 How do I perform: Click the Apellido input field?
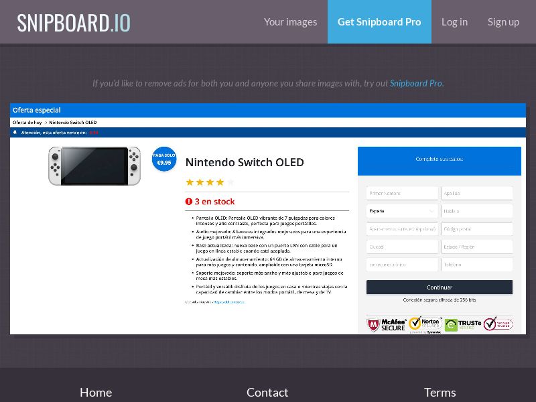pyautogui.click(x=476, y=193)
